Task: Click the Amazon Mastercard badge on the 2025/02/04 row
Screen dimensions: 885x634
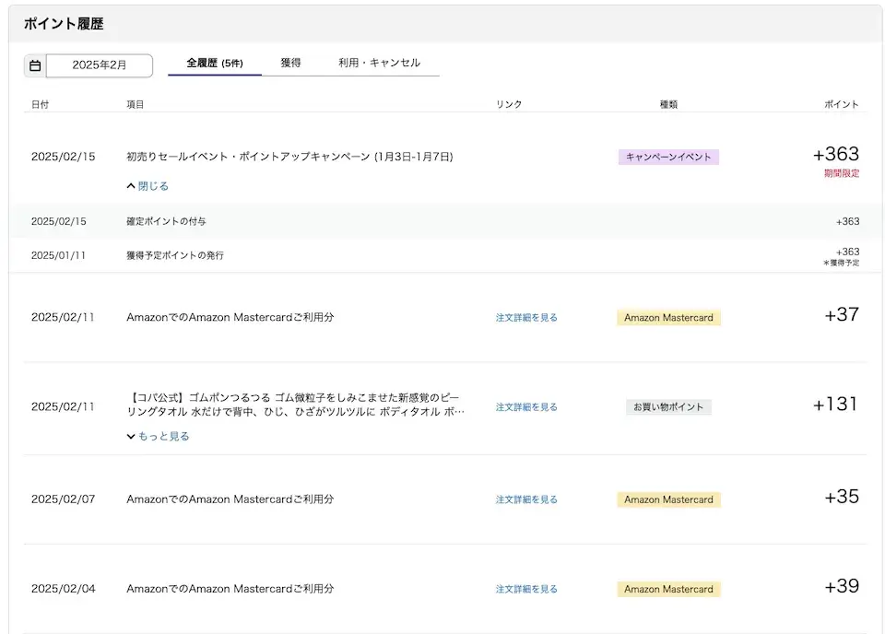Action: pyautogui.click(x=667, y=589)
